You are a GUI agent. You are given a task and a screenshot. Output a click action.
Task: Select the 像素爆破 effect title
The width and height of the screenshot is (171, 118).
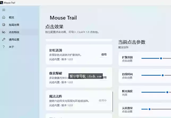55,73
